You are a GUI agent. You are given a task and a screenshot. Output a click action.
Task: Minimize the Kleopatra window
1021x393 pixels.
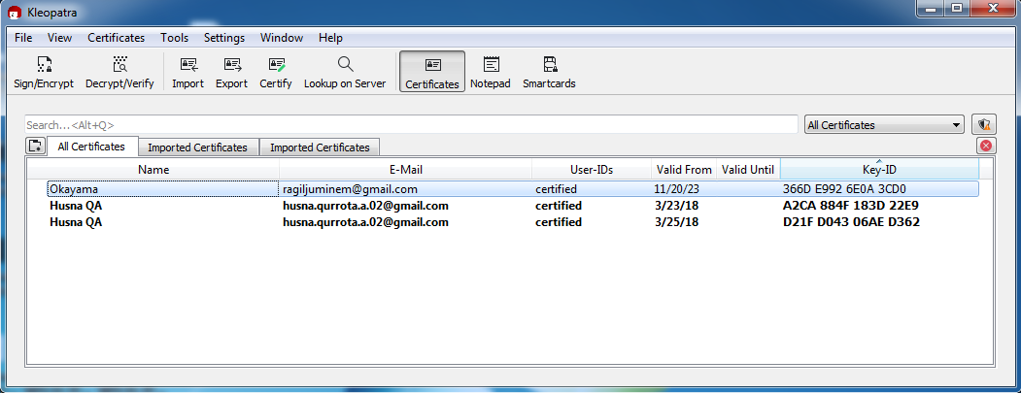[x=933, y=8]
